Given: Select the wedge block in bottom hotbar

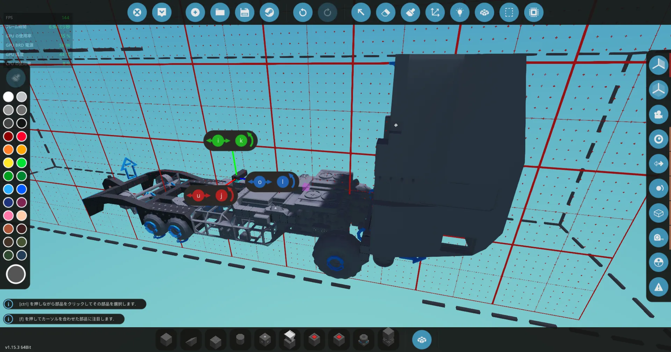Looking at the screenshot, I should pyautogui.click(x=191, y=340).
